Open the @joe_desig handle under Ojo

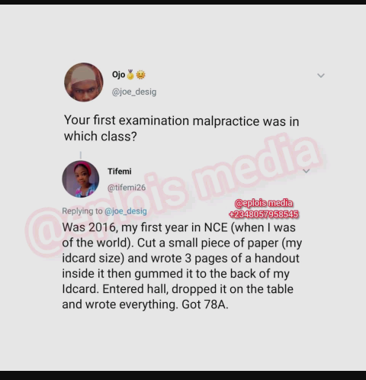click(x=134, y=92)
